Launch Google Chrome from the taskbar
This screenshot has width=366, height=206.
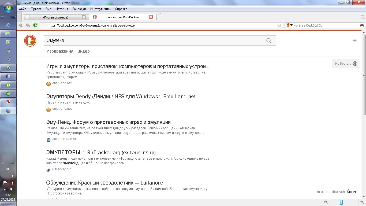coord(8,51)
